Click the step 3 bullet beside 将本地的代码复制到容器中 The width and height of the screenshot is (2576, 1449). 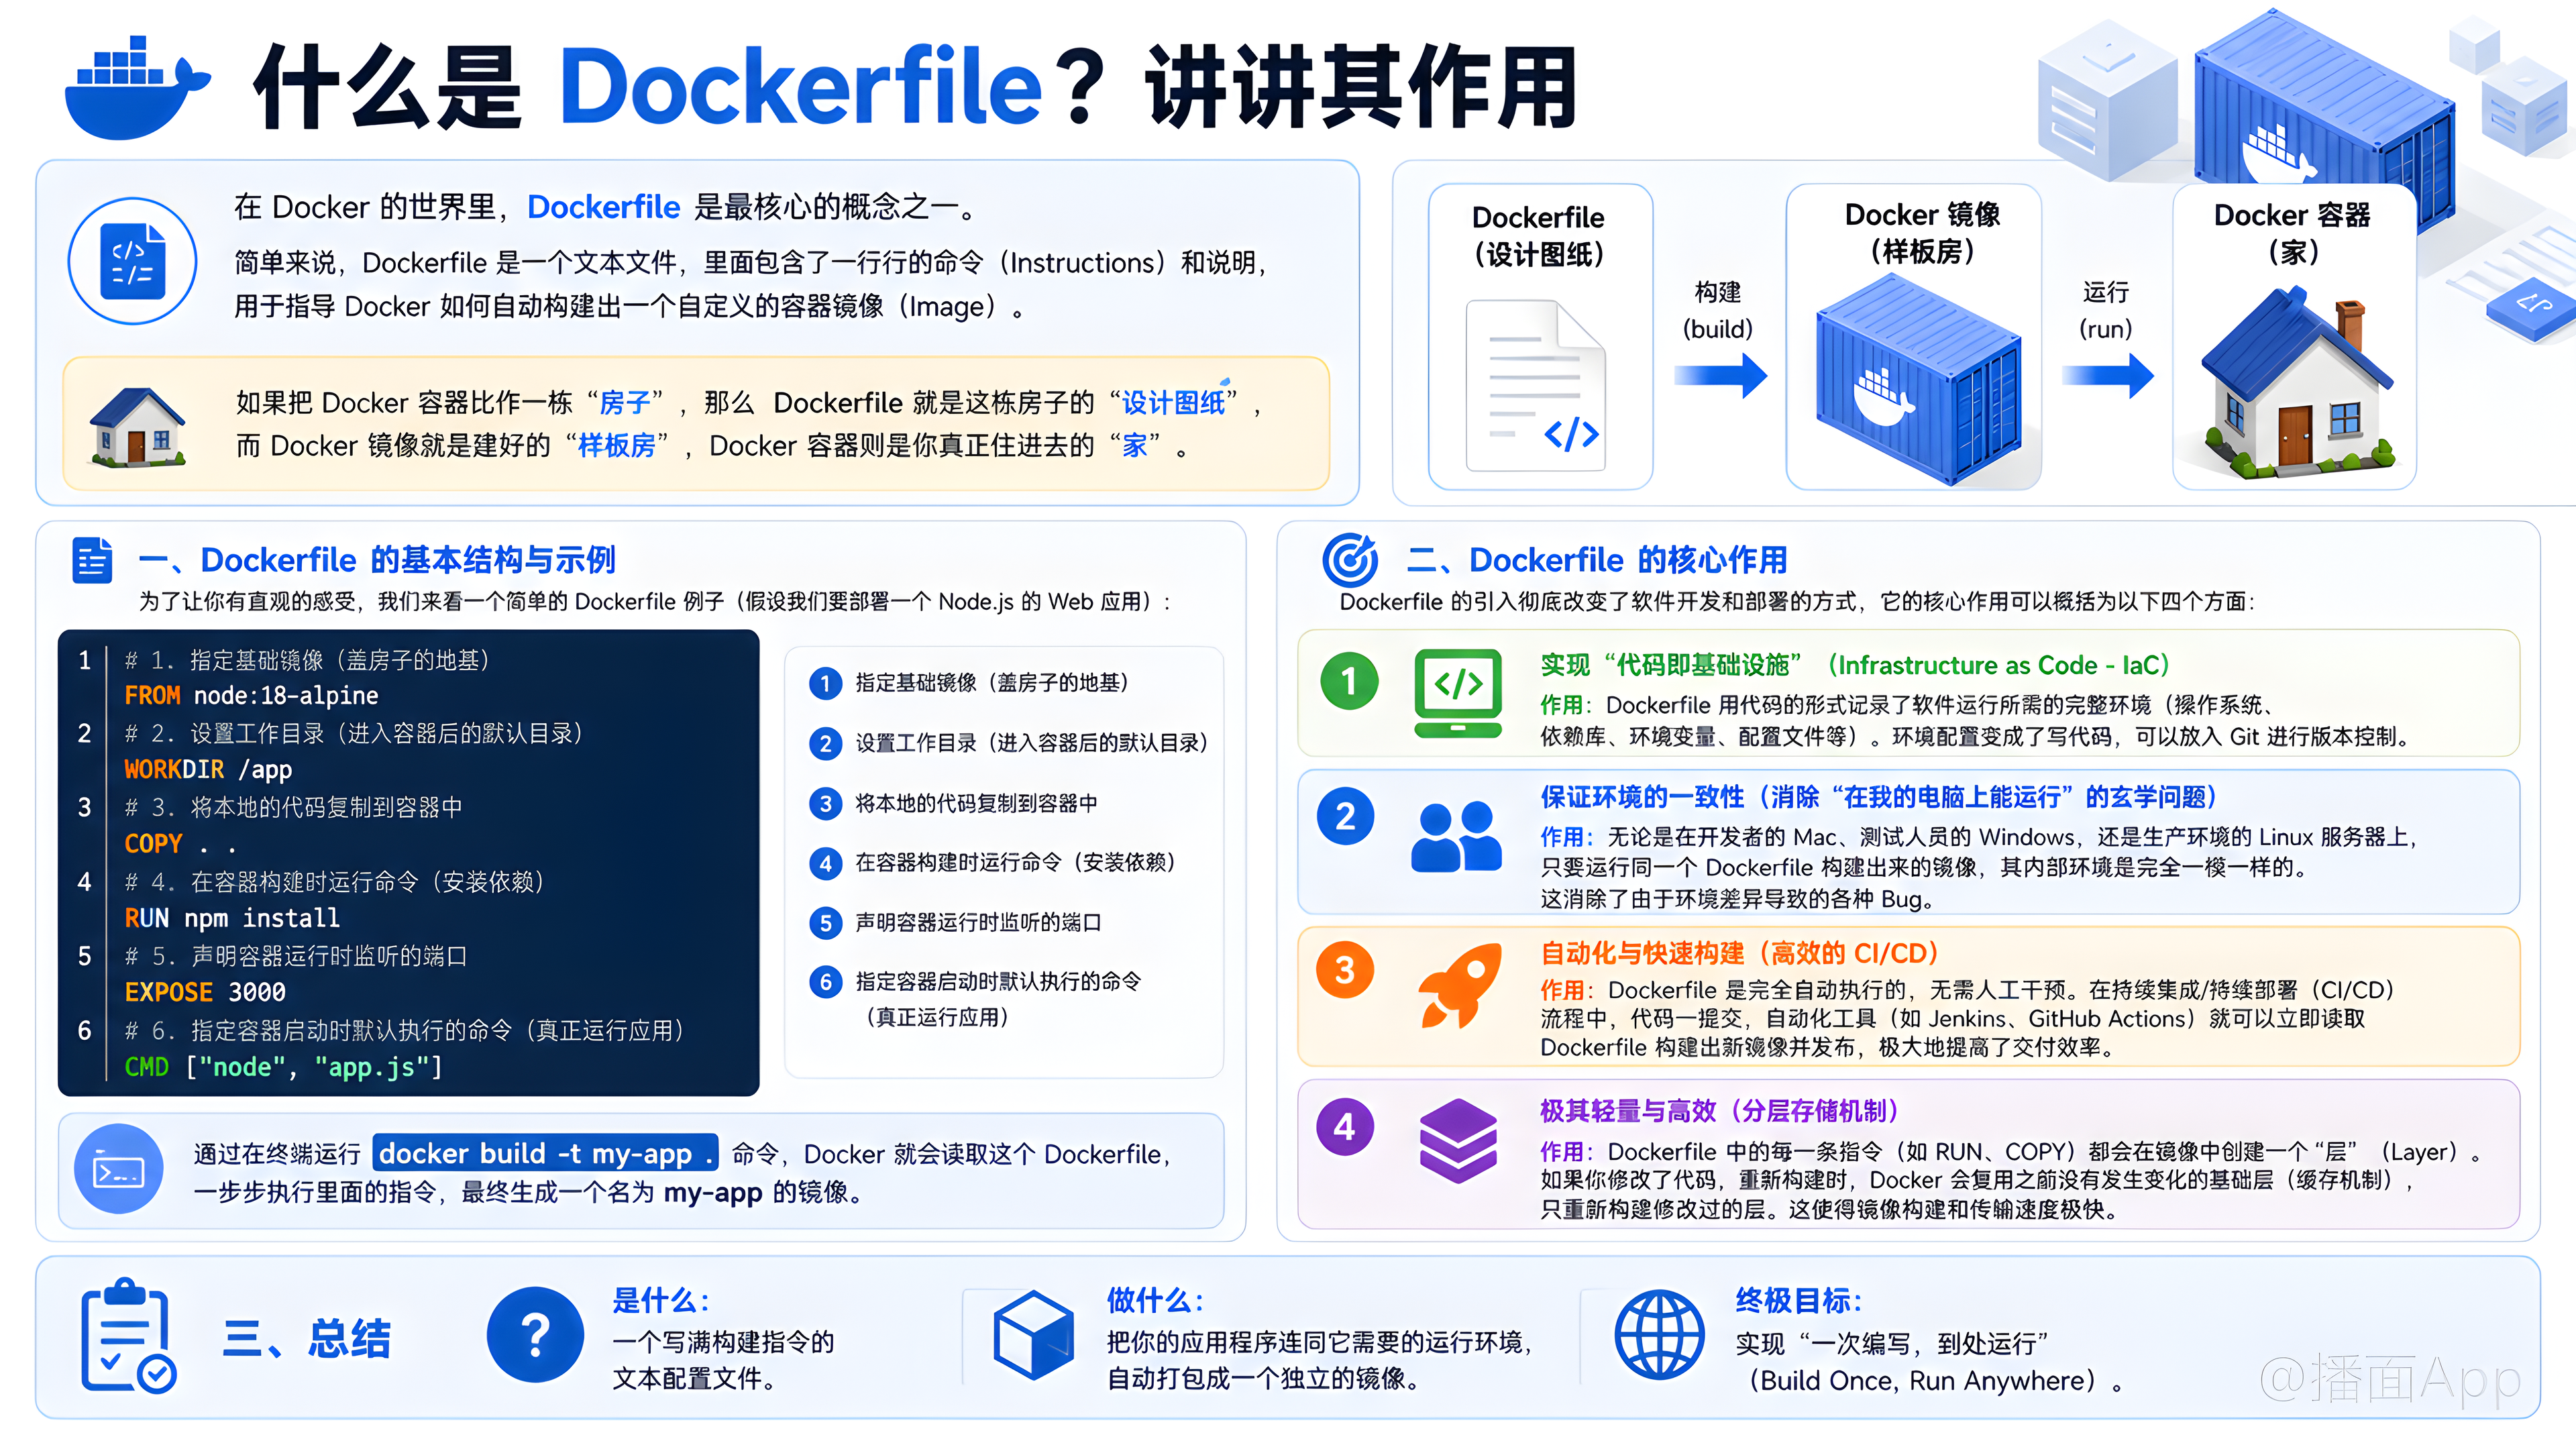(825, 804)
